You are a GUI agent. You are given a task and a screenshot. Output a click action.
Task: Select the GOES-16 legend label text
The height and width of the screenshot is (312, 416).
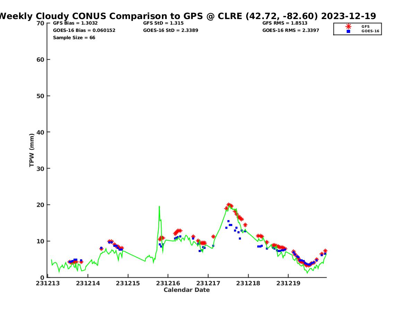370,31
